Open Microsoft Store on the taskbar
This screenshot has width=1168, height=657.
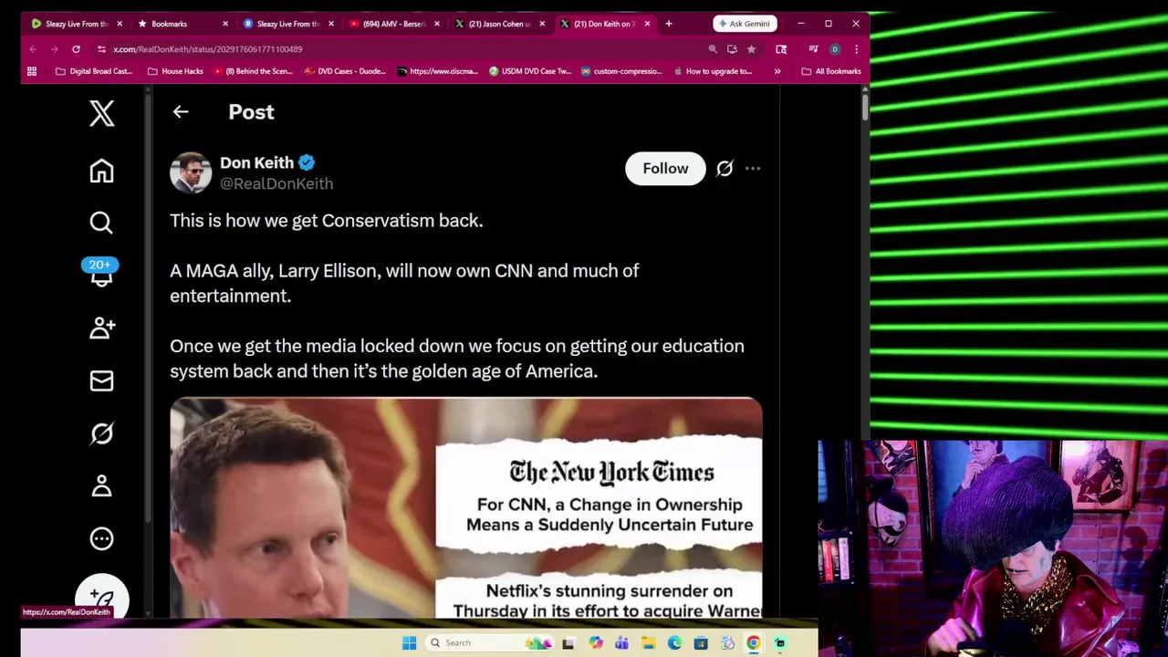[701, 642]
